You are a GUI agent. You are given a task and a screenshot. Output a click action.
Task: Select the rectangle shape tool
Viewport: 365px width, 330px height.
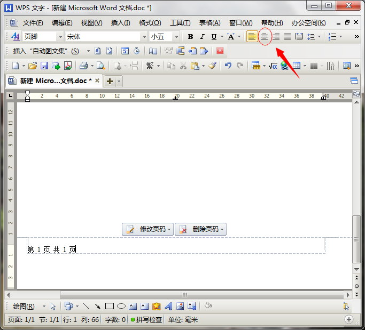click(x=110, y=307)
